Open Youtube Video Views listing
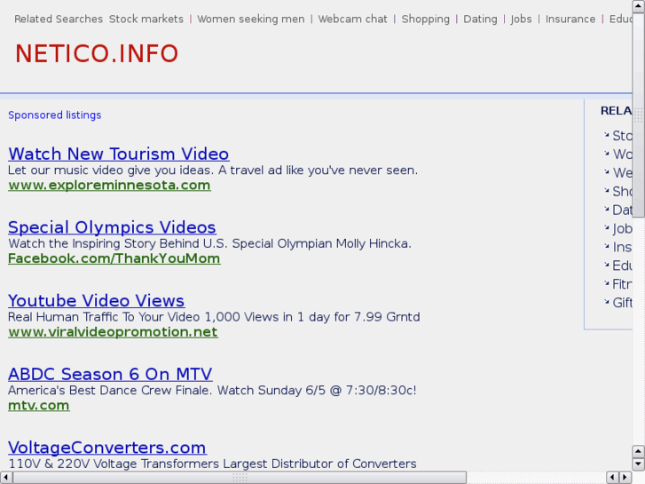Image resolution: width=645 pixels, height=484 pixels. point(96,300)
